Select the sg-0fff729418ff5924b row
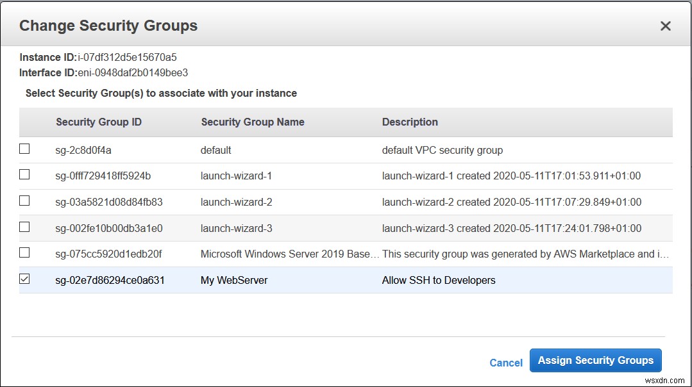Image resolution: width=692 pixels, height=387 pixels. click(257, 174)
